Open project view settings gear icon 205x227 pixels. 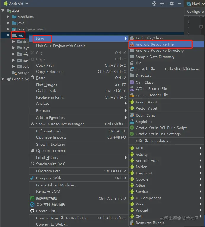(172, 4)
